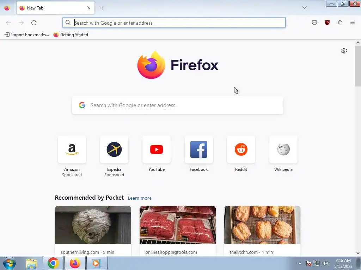Open Action Center flag tray icon

point(308,263)
